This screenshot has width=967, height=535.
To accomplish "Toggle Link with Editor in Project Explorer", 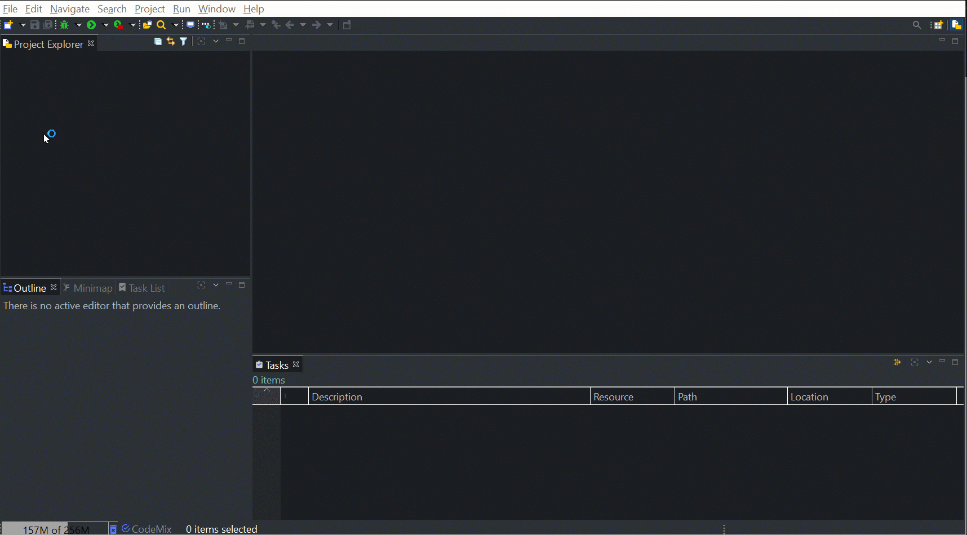I will (x=171, y=41).
